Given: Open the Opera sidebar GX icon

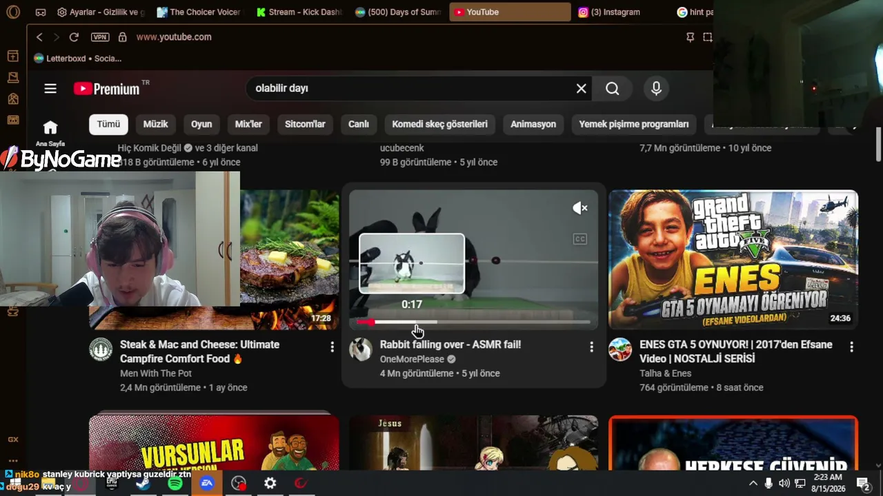Looking at the screenshot, I should click(x=13, y=440).
